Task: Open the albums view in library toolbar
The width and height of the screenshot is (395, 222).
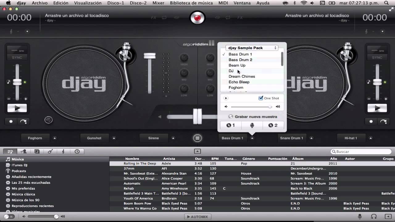Action: click(x=37, y=151)
